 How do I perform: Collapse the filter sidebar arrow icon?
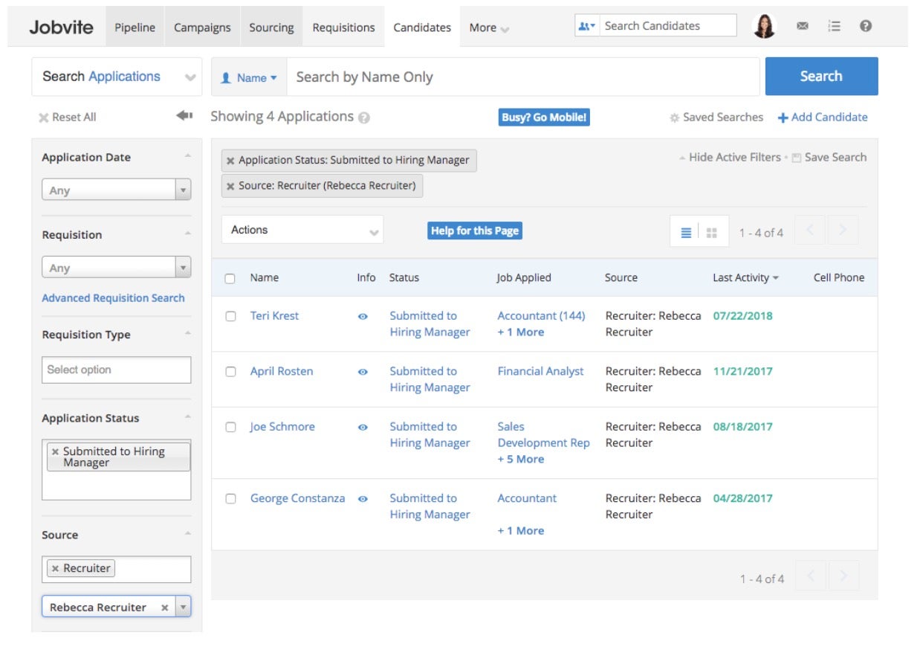point(184,116)
